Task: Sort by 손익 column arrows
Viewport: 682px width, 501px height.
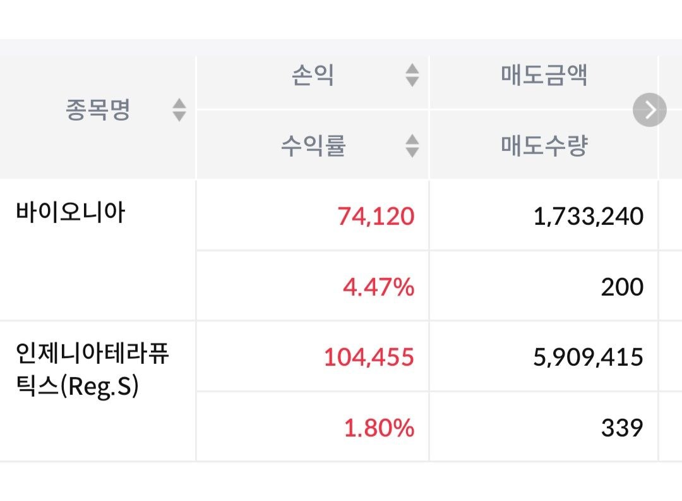Action: tap(412, 75)
